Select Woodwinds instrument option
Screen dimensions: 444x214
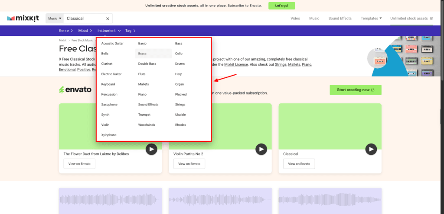pyautogui.click(x=147, y=125)
